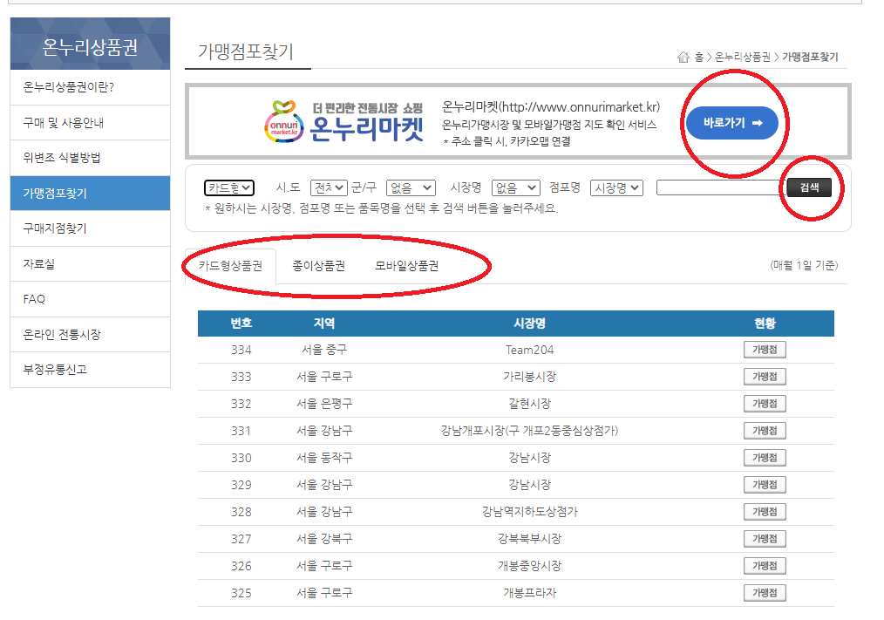Click the 온누리상품권 sidebar header
Screen dimensions: 884x620
click(90, 44)
